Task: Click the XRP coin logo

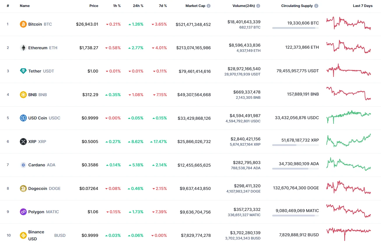Action: pyautogui.click(x=23, y=142)
